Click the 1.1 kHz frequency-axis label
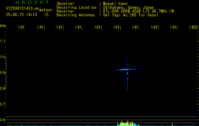Image resolution: width=199 pixels, height=126 pixels. click(x=3, y=41)
